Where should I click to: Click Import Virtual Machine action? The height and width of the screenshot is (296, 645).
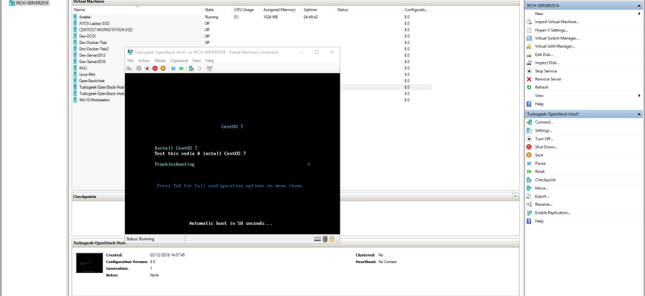pos(557,22)
